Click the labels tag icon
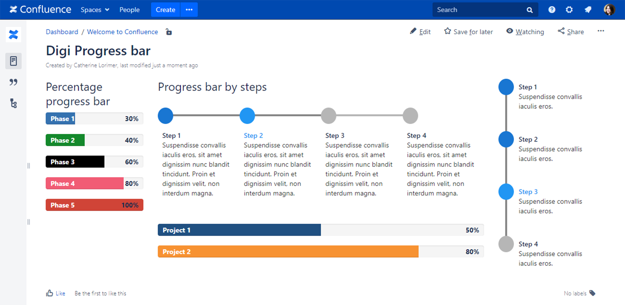 click(x=592, y=293)
